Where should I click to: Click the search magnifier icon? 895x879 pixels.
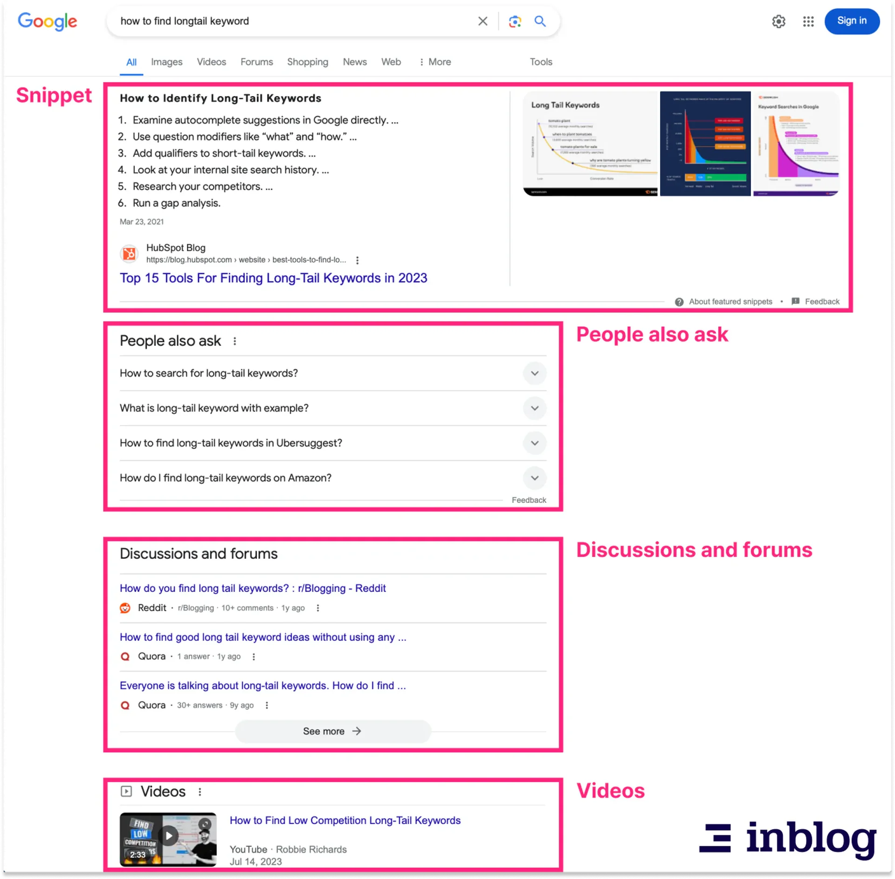point(540,21)
